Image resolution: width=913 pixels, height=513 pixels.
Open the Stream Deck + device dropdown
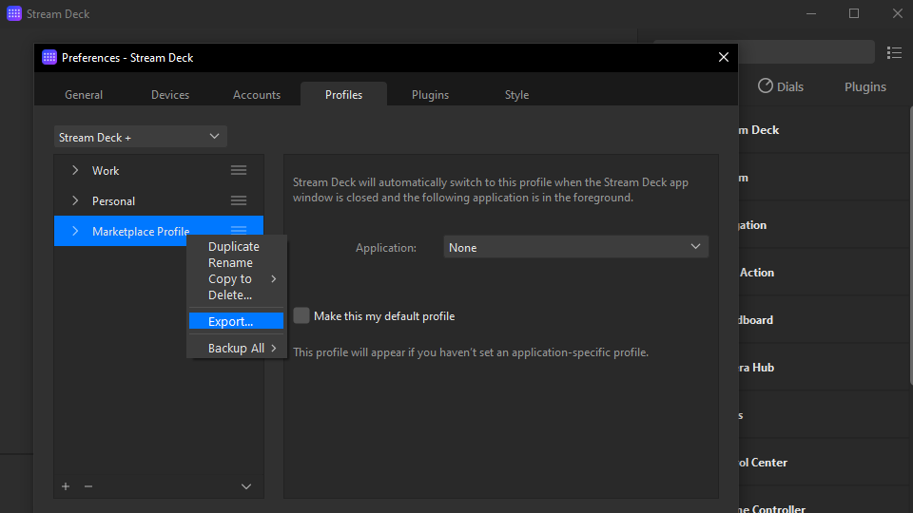(x=140, y=137)
